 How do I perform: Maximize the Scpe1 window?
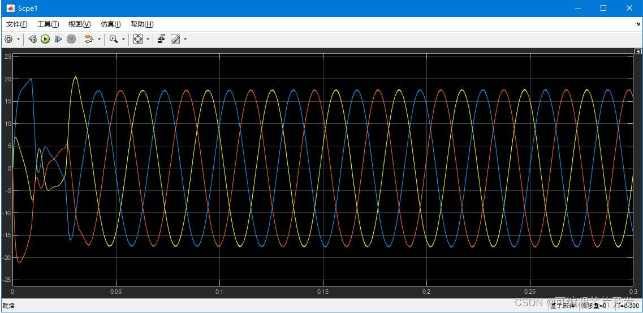(x=603, y=8)
